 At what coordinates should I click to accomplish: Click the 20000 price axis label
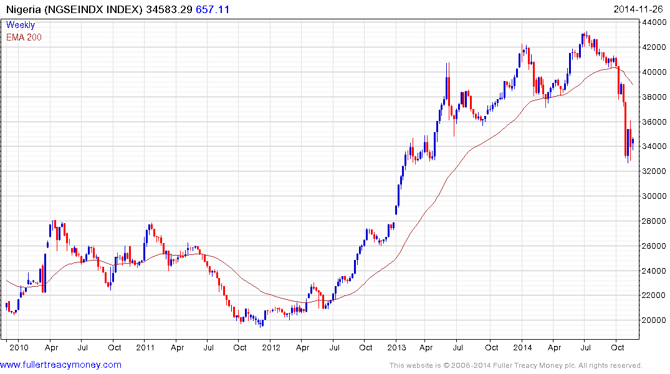click(654, 320)
